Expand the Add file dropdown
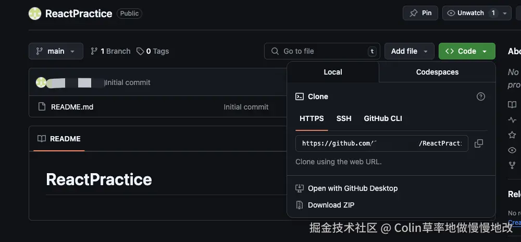The width and height of the screenshot is (521, 242). (409, 51)
